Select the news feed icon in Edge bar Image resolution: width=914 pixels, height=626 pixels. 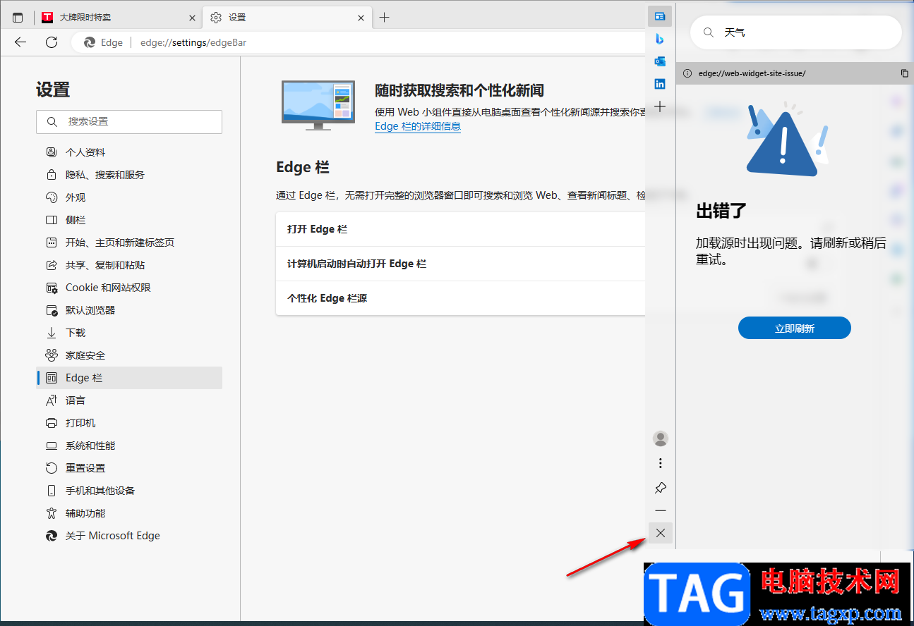(x=660, y=16)
